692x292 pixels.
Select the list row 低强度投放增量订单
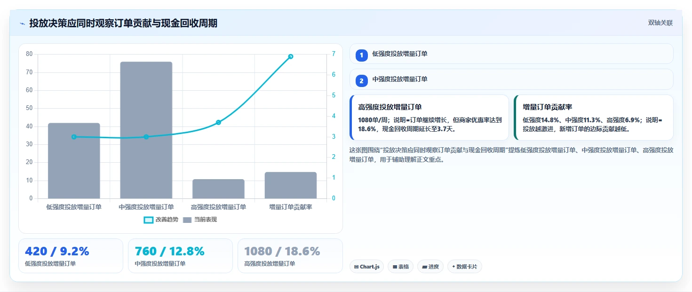(511, 54)
